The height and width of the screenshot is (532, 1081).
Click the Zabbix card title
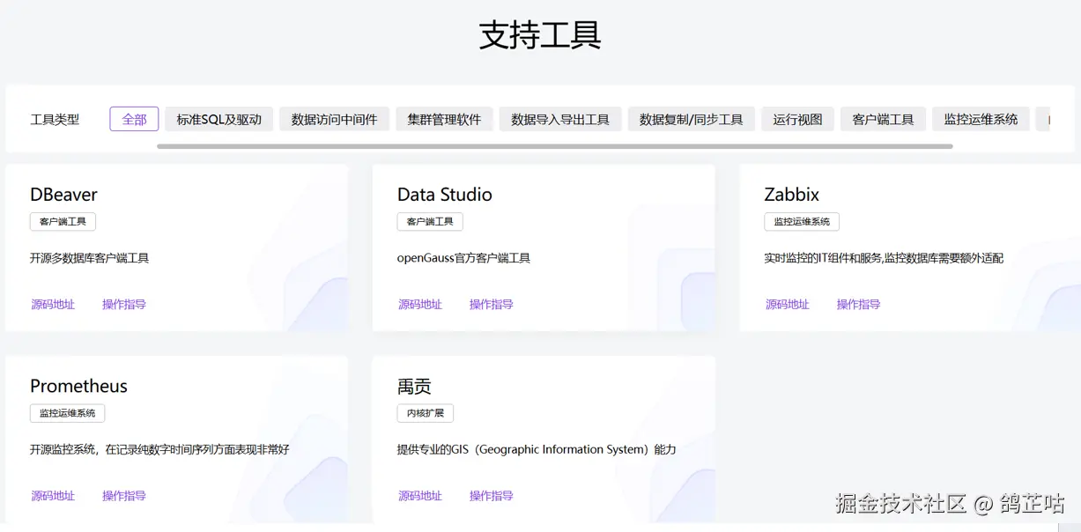coord(792,195)
